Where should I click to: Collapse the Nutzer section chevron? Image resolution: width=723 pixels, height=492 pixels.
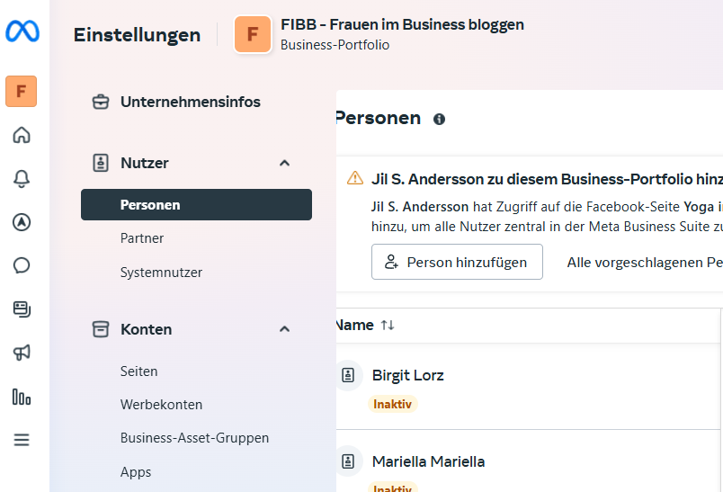(284, 163)
